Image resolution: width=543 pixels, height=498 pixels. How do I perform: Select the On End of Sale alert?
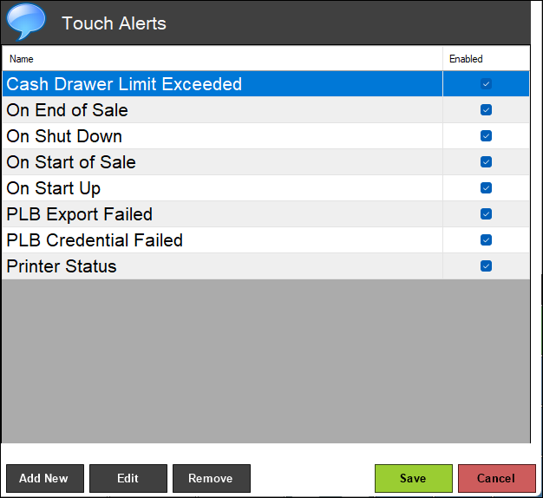[x=265, y=110]
